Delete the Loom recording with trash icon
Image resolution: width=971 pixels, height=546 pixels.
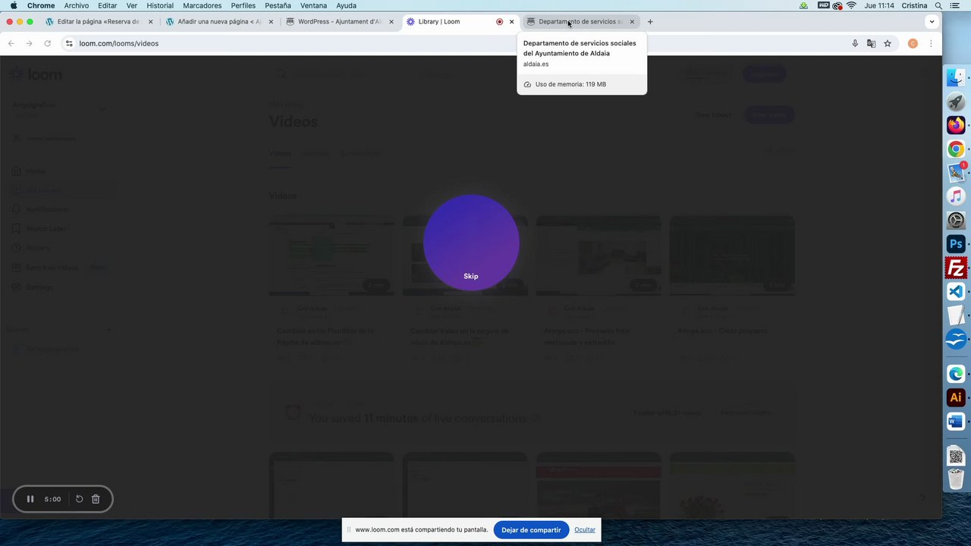pyautogui.click(x=96, y=499)
